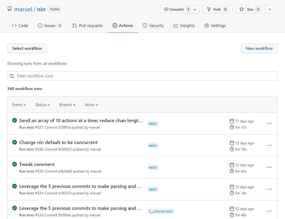Expand the Branch filter dropdown
Viewport: 285px width, 219px height.
pos(67,105)
